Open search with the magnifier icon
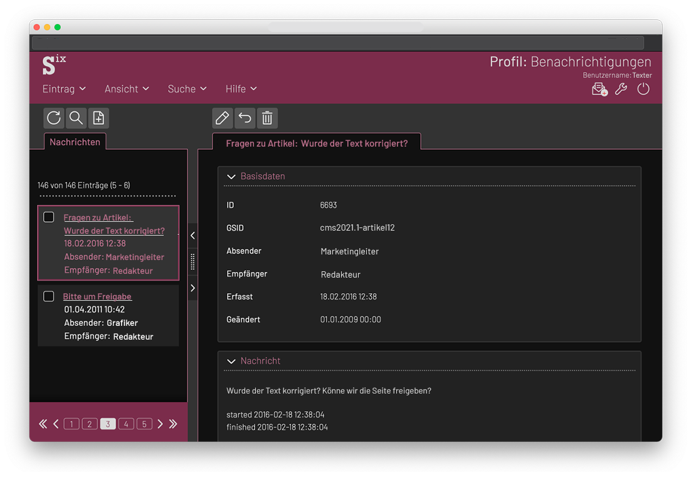The width and height of the screenshot is (691, 480). click(x=76, y=118)
